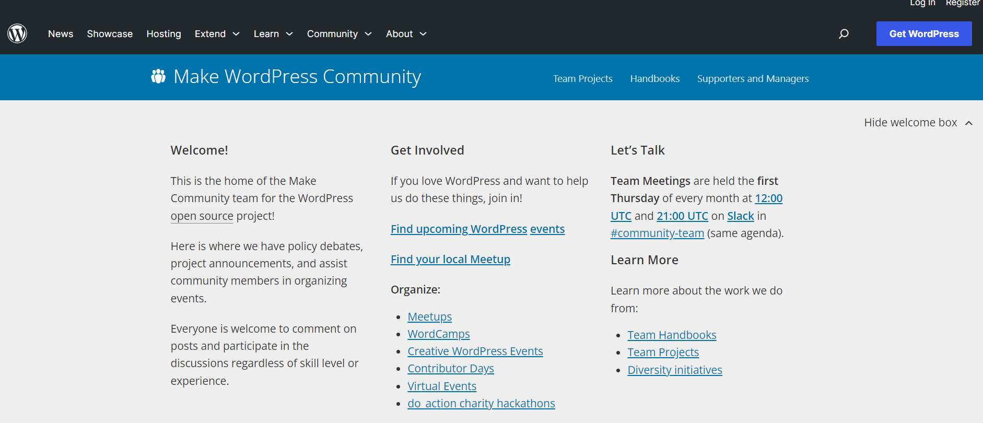The height and width of the screenshot is (423, 983).
Task: Open the site search magnifier icon
Action: [x=844, y=34]
